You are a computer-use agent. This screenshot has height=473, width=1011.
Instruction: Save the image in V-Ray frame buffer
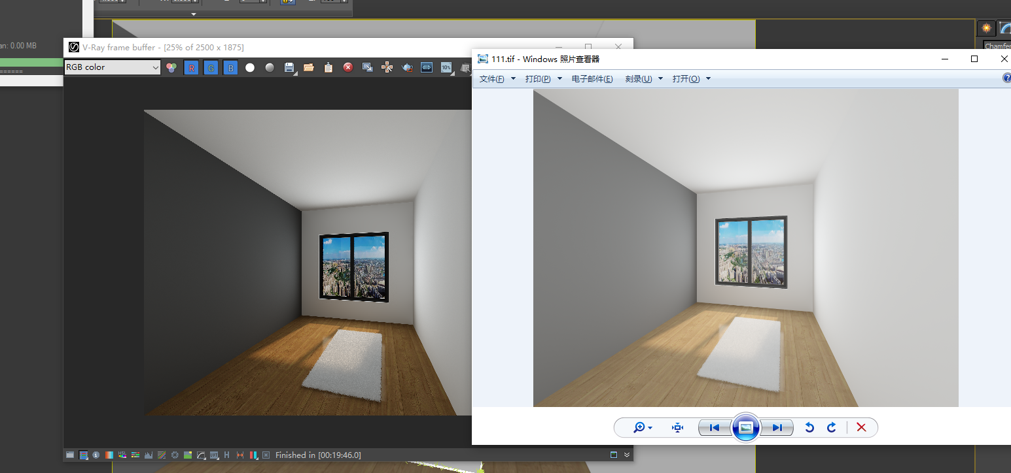click(x=290, y=67)
